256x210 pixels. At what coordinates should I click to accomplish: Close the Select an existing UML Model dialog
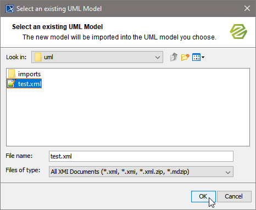247,8
